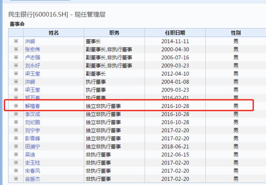Open the 吴迪 name link
The height and width of the screenshot is (185, 266).
click(x=30, y=154)
